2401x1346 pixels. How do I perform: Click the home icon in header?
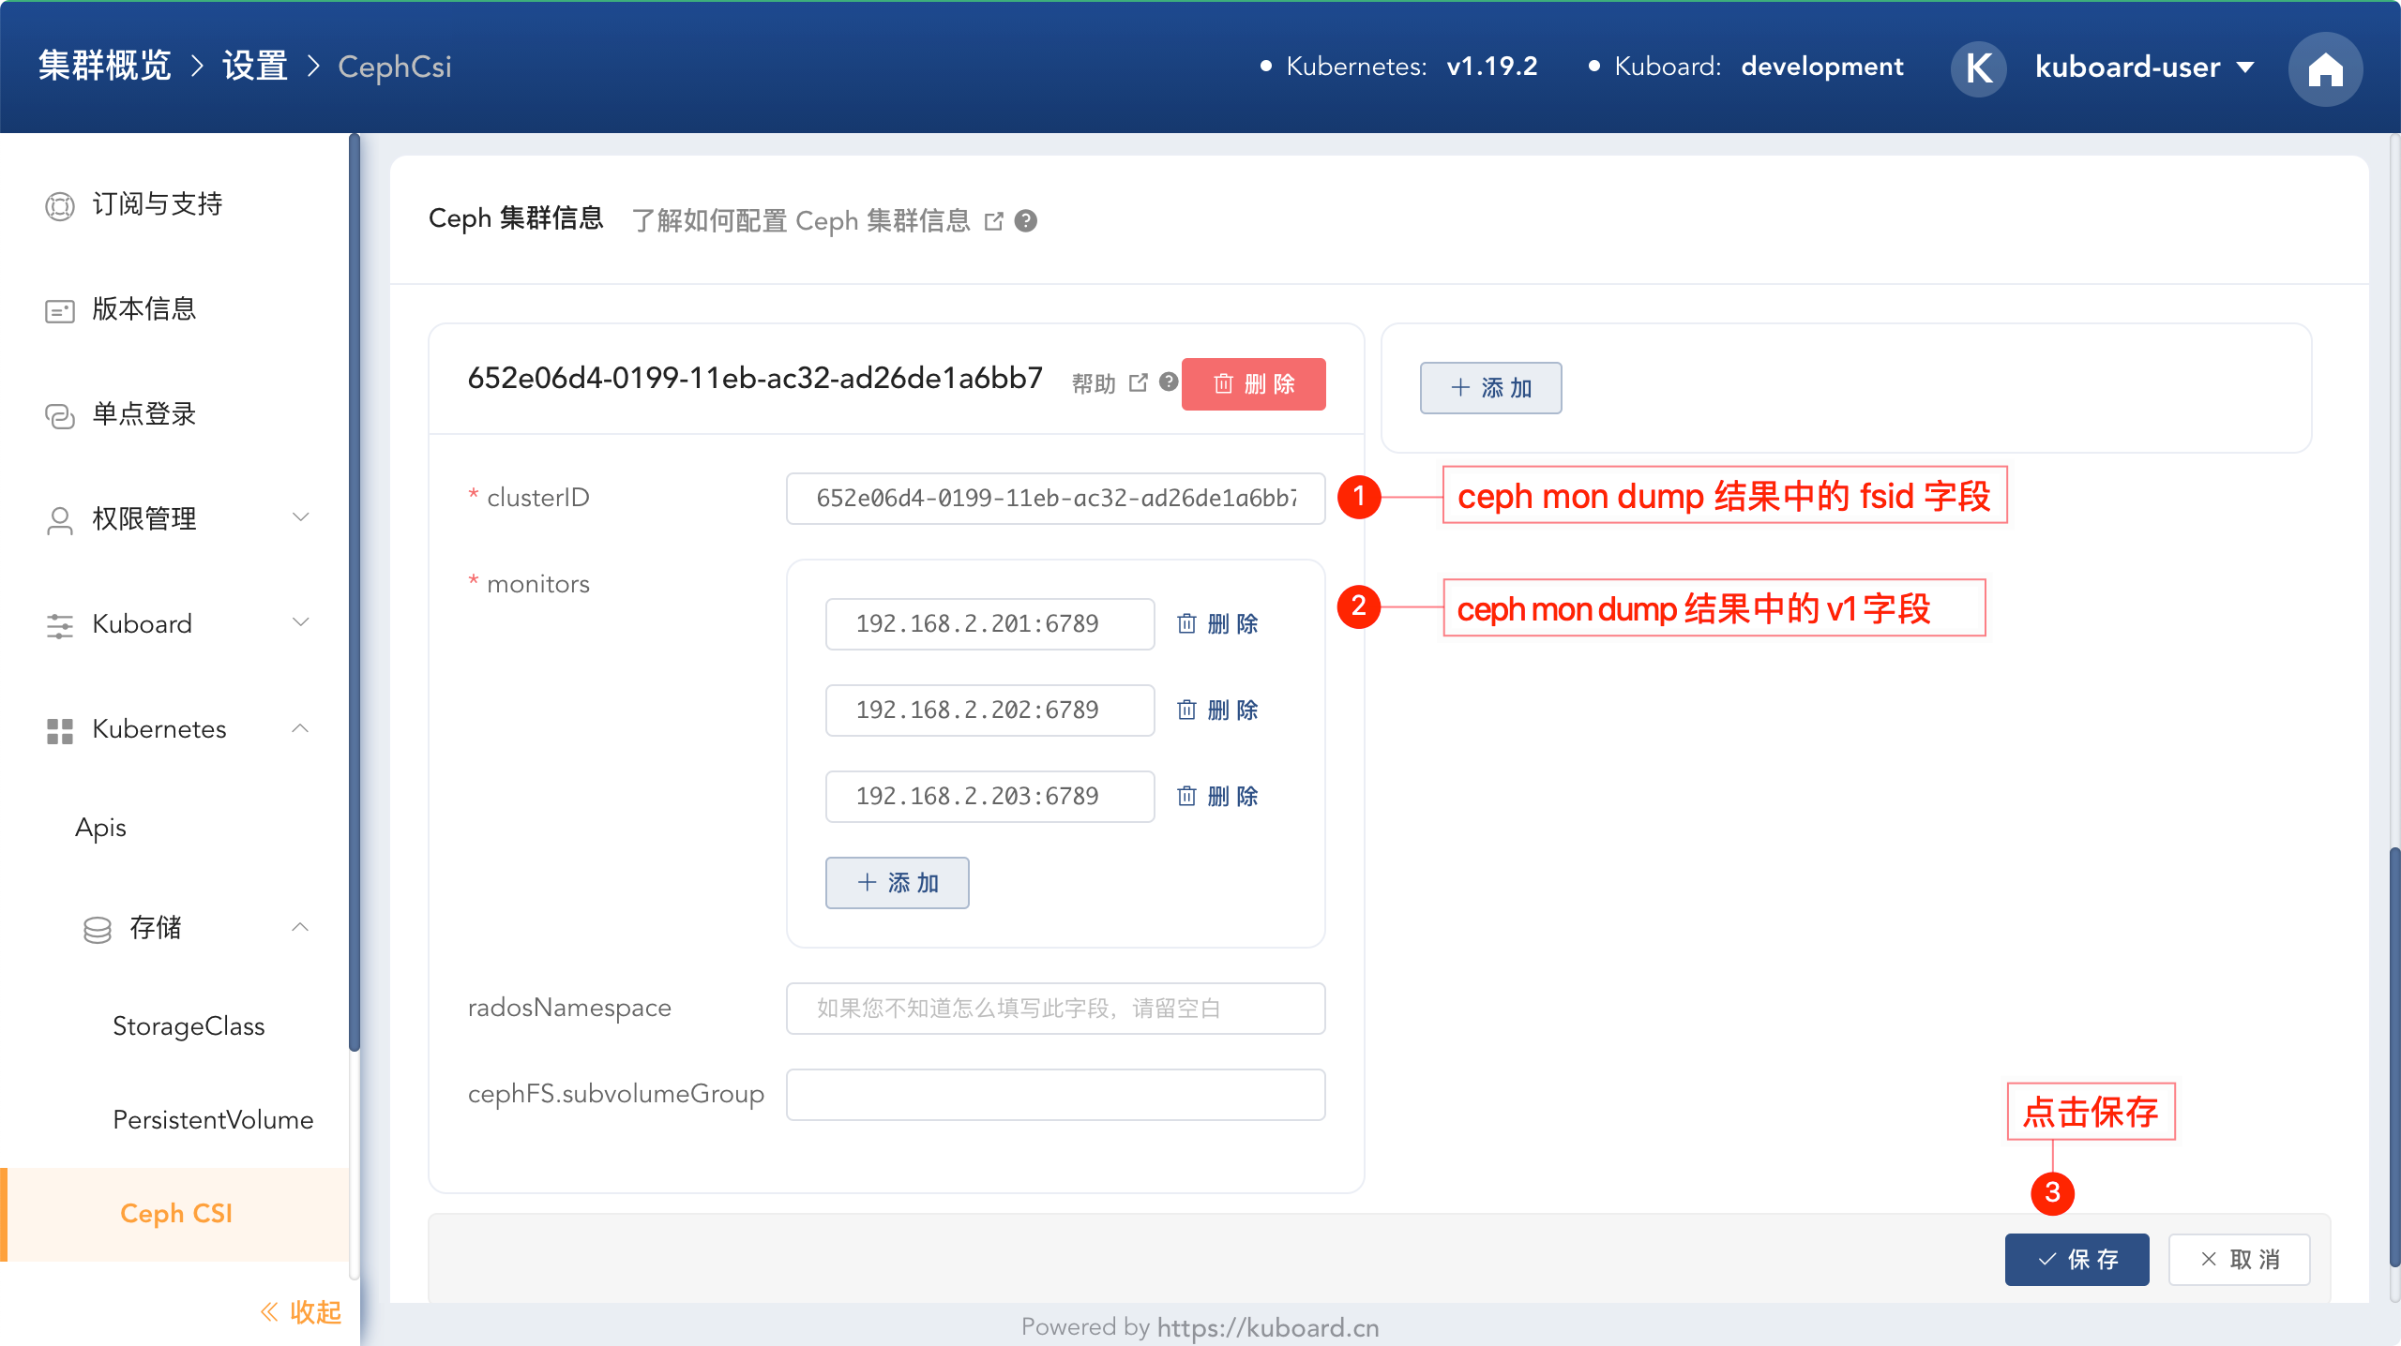click(x=2325, y=68)
